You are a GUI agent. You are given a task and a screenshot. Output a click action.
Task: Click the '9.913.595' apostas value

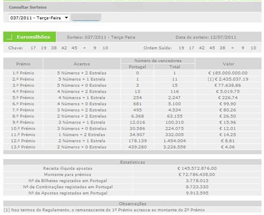[197, 193]
